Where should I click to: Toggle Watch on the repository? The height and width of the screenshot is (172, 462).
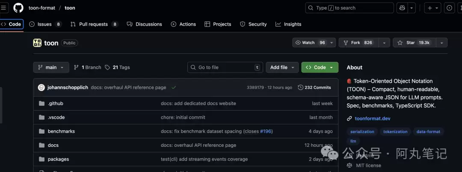click(310, 43)
